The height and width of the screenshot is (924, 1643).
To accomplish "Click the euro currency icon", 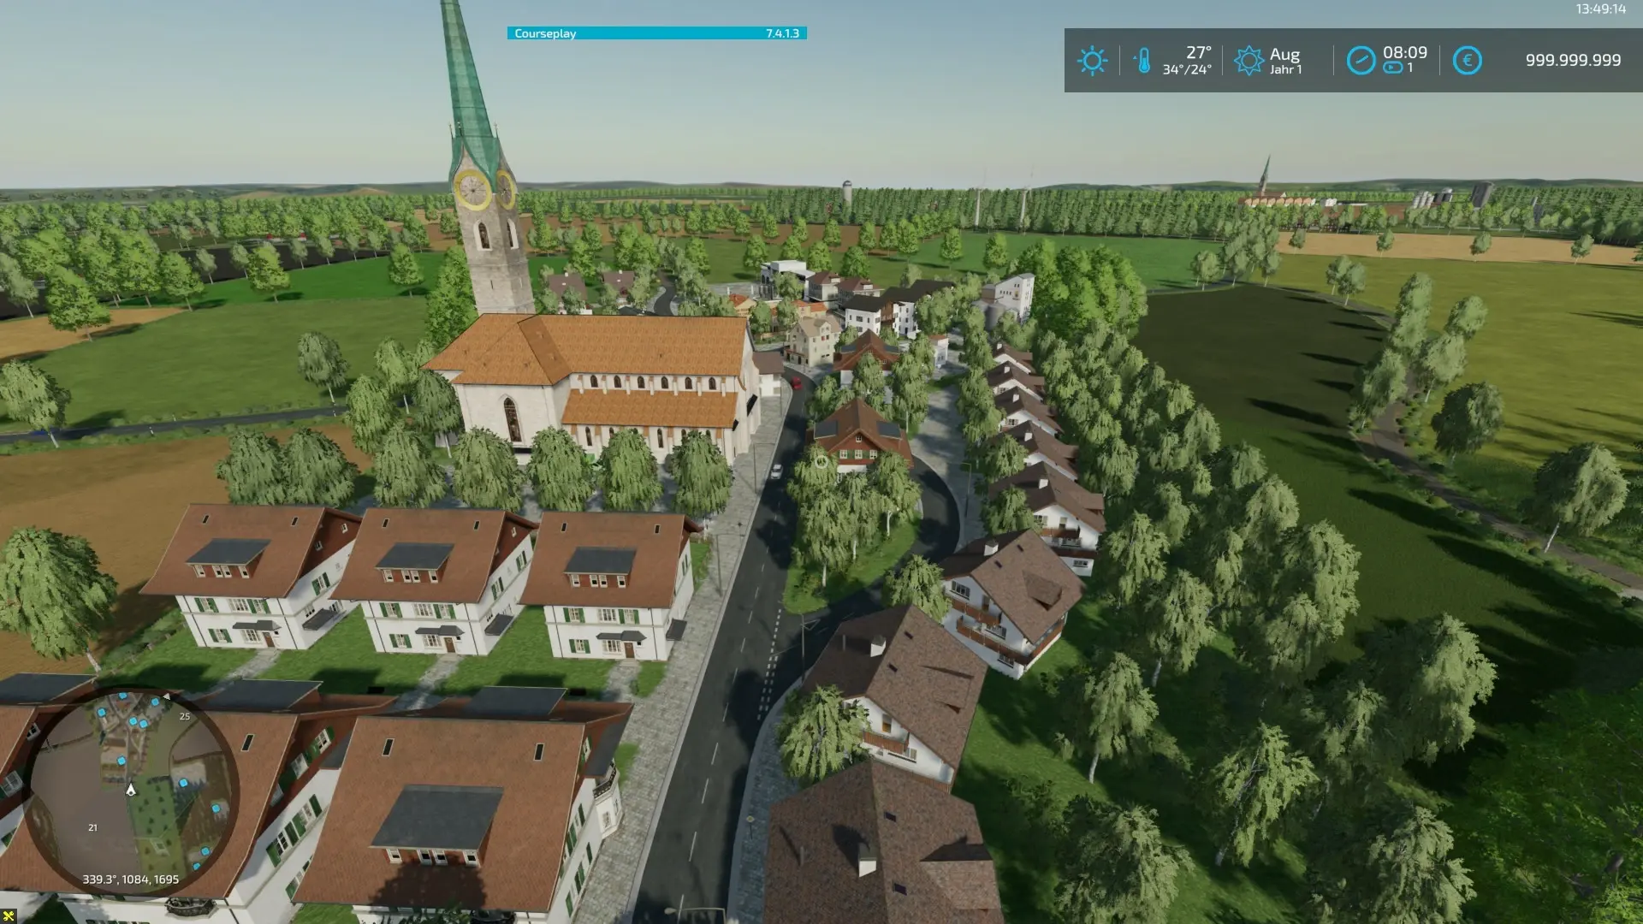I will coord(1467,61).
